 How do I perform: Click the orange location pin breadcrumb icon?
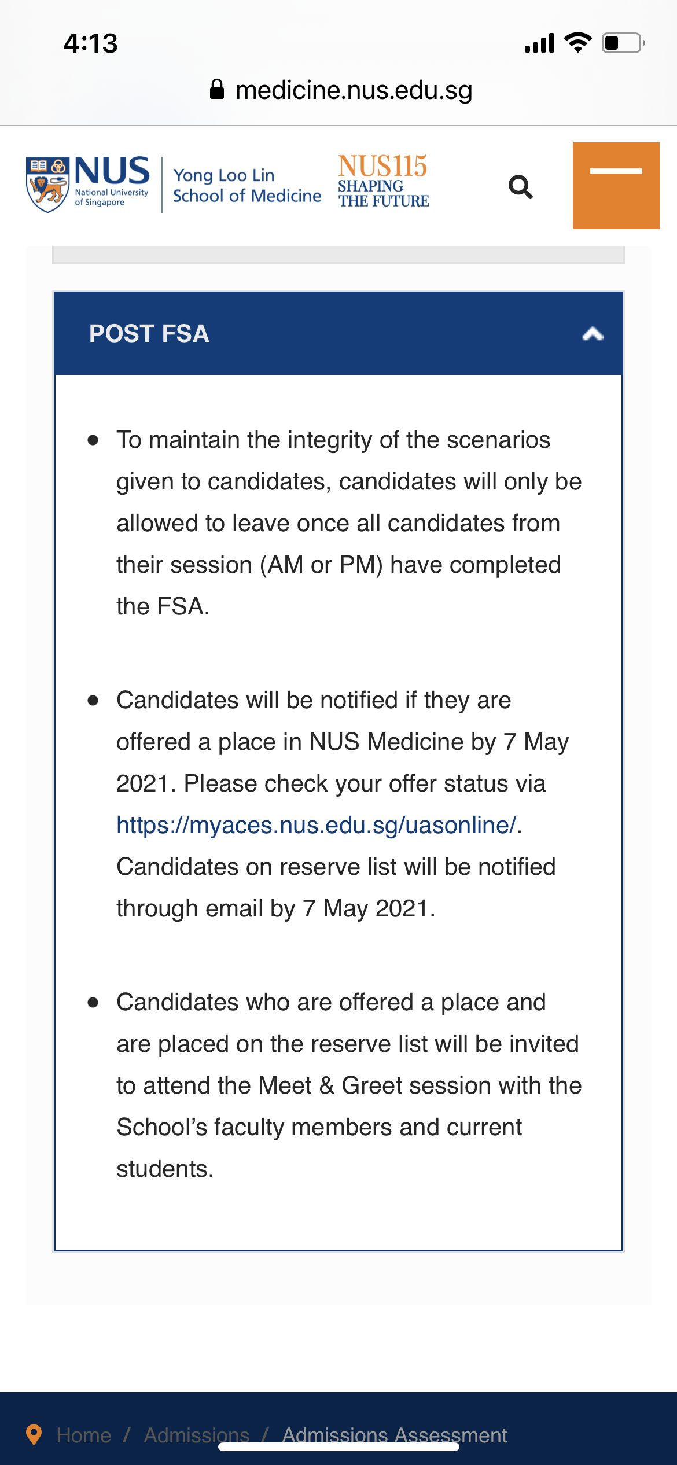(x=34, y=1434)
